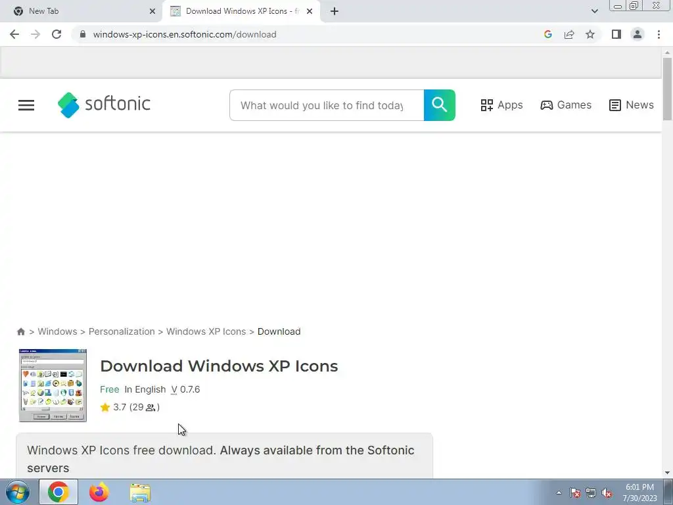Screen dimensions: 673x505
Task: Click the scrollbar down arrow
Action: 667,473
